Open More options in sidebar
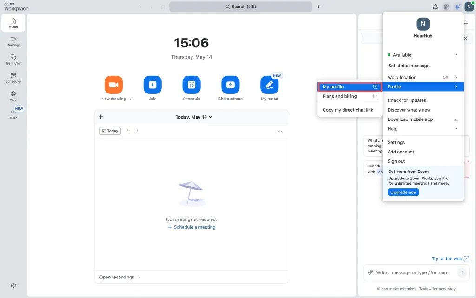This screenshot has height=298, width=476. pos(13,114)
